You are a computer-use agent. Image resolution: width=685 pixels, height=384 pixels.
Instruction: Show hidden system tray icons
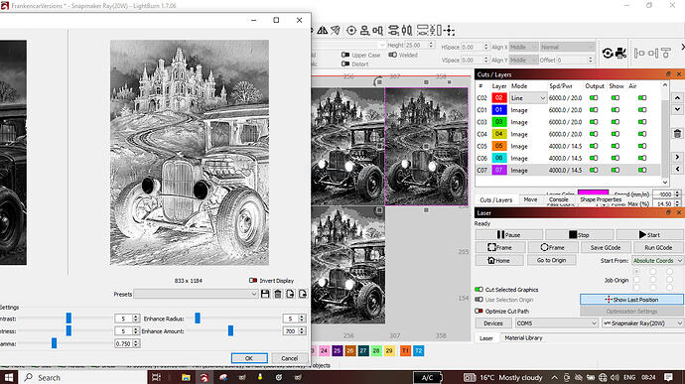point(554,377)
